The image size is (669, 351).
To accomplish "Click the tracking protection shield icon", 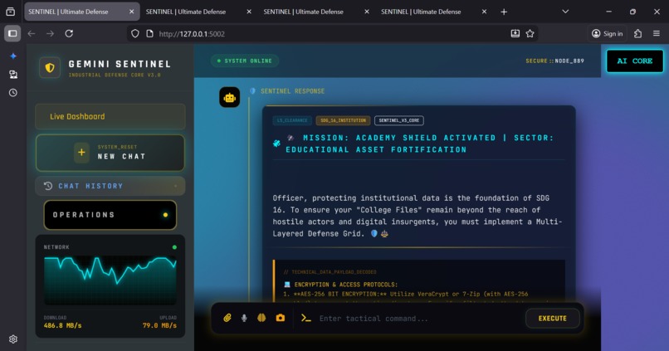I will pos(134,33).
